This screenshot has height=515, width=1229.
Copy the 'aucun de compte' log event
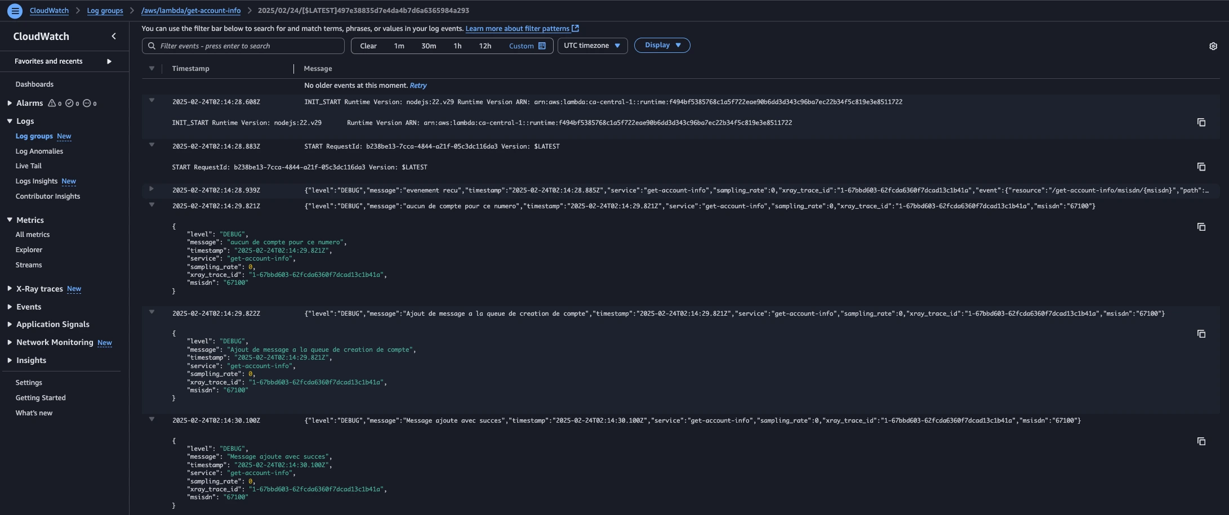[1201, 227]
